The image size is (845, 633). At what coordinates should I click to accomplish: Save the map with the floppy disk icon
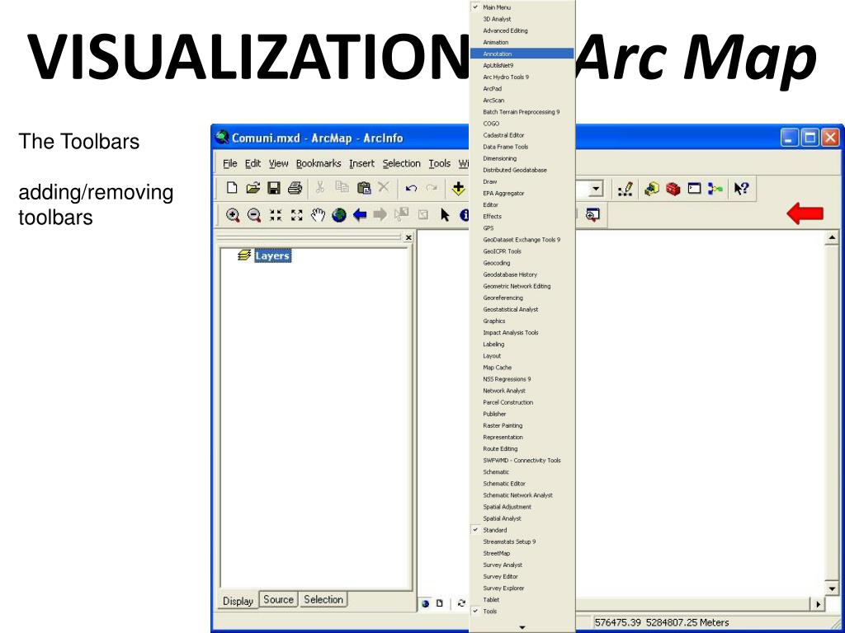click(x=274, y=188)
